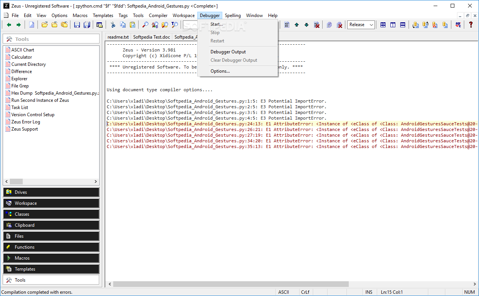Viewport: 479px width, 296px height.
Task: Open the Macros panel button in sidebar
Action: tap(51, 258)
